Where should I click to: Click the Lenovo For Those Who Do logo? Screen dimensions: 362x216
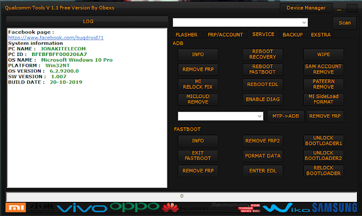(x=236, y=208)
